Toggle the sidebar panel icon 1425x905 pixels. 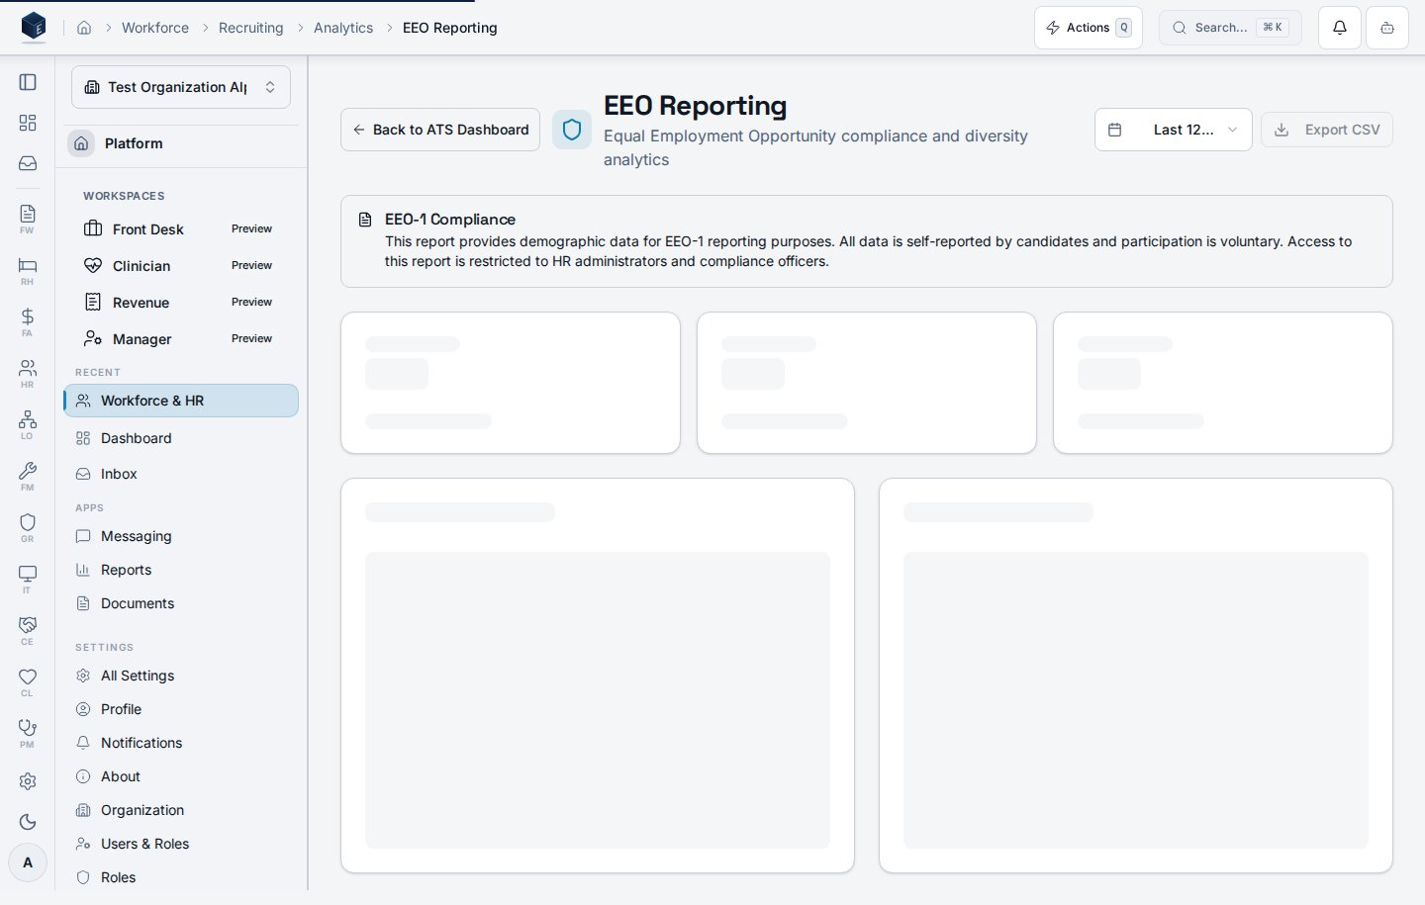[28, 82]
